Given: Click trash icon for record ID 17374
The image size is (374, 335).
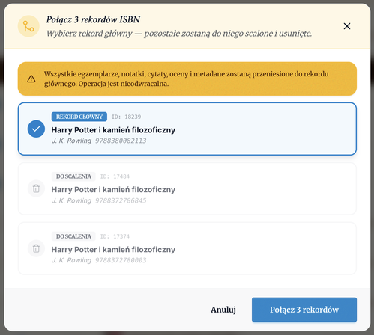Looking at the screenshot, I should point(36,248).
